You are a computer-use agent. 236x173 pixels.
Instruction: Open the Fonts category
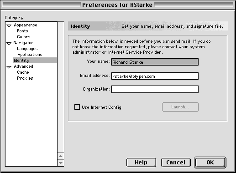[22, 31]
